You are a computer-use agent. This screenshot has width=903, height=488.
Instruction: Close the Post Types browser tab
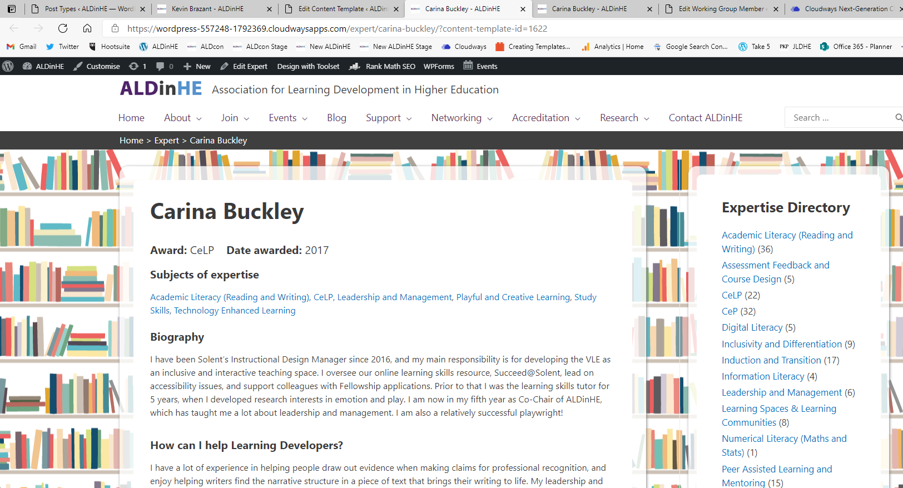tap(142, 9)
